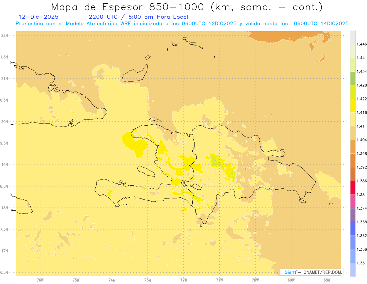The image size is (367, 284).
Task: Click the '75W' longitude label
Action: 76,280
